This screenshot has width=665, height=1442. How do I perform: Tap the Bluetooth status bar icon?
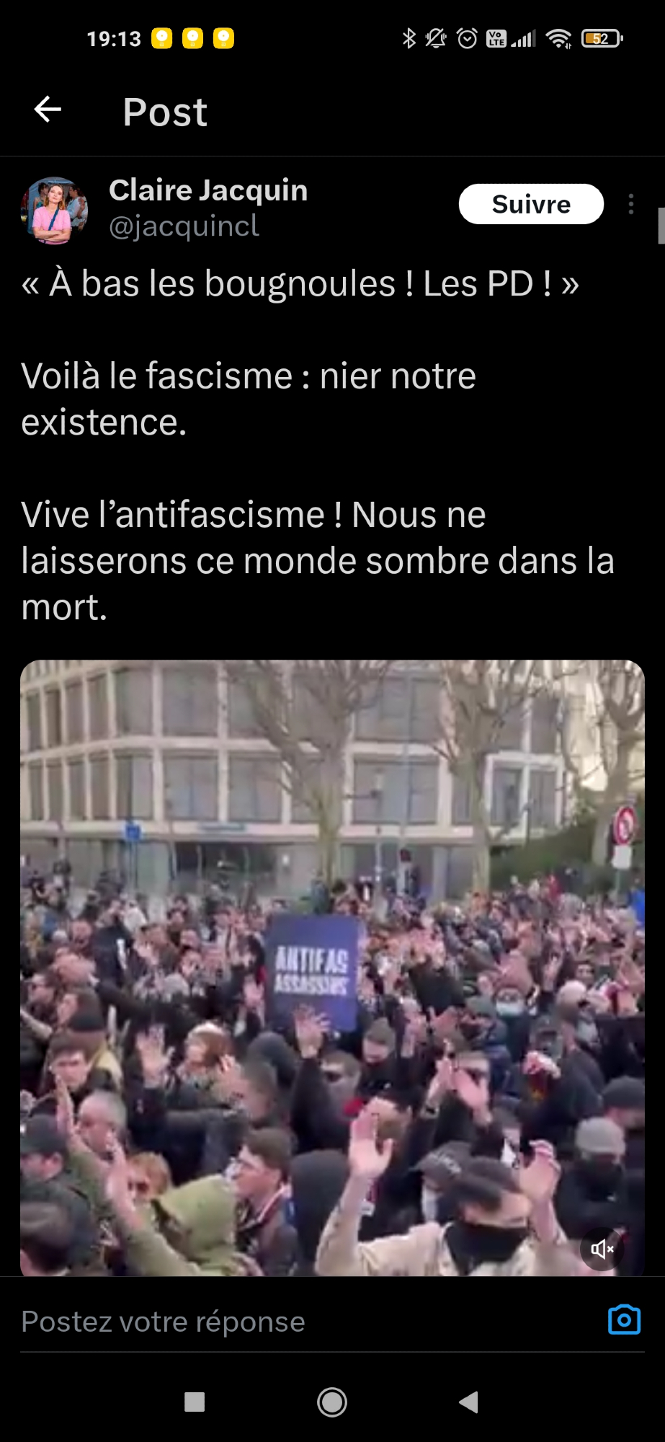[x=409, y=38]
